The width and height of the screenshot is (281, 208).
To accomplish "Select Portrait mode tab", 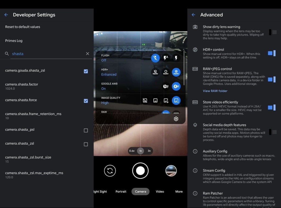I will click(121, 192).
